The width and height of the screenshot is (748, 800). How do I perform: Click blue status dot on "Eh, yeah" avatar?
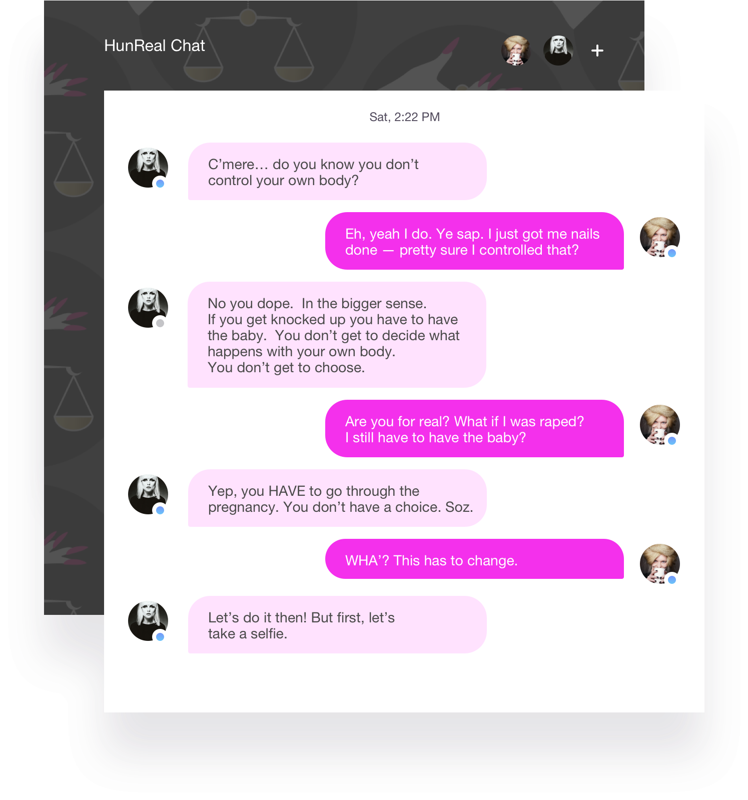(x=672, y=253)
